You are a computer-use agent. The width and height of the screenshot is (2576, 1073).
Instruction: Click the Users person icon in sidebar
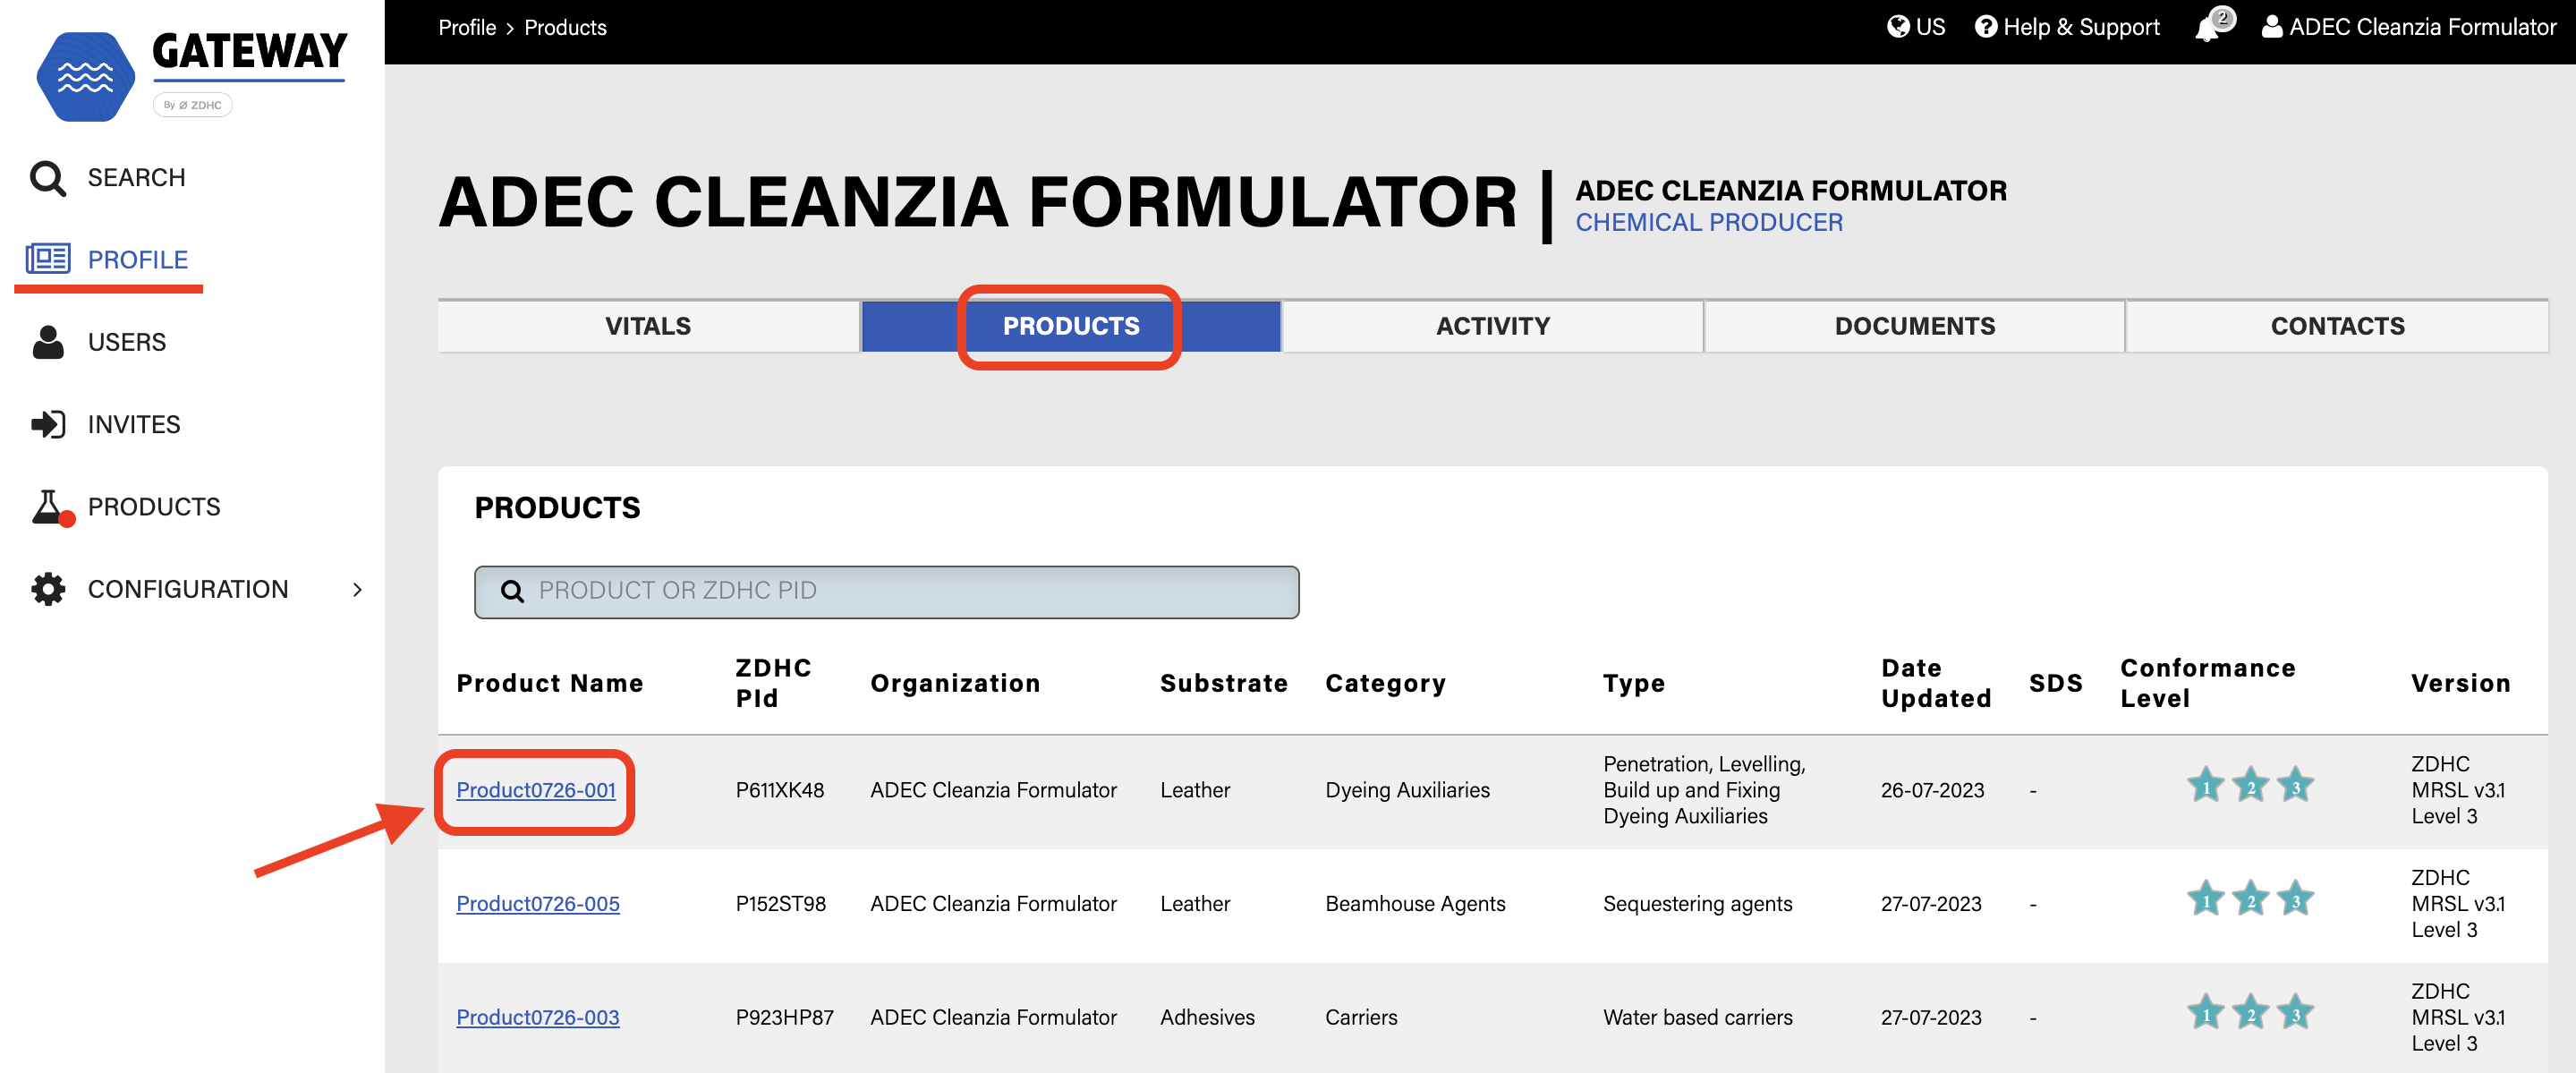47,342
